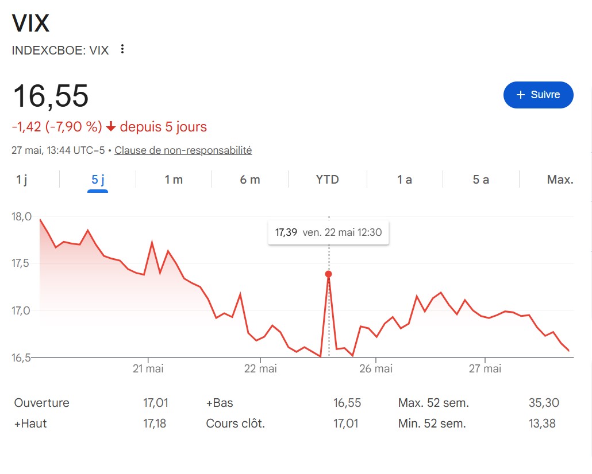Click the +Haut value 17,18
Image resolution: width=592 pixels, height=474 pixels.
coord(155,424)
